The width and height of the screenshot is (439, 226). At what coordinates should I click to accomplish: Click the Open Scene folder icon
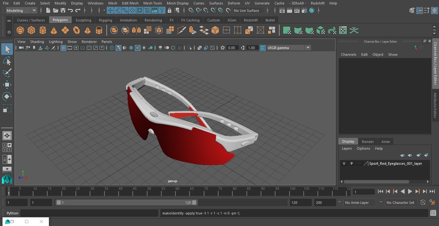pos(56,11)
